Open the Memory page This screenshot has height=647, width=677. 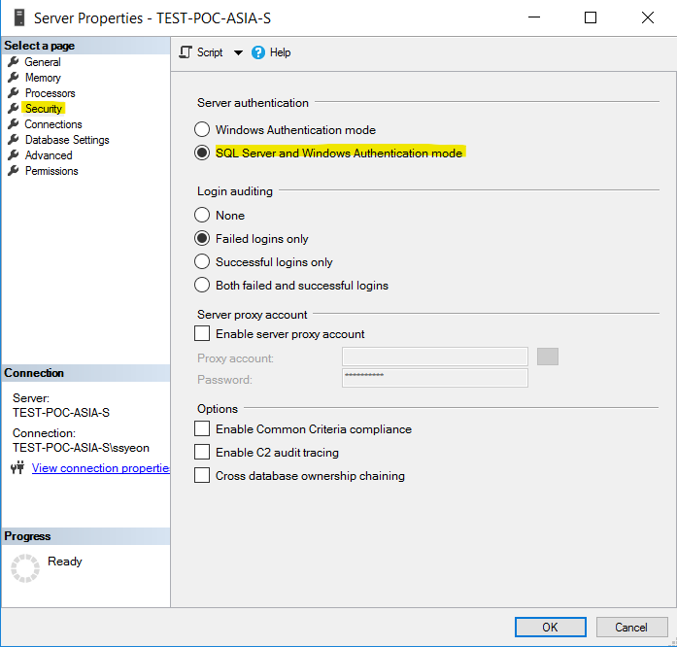pyautogui.click(x=43, y=78)
